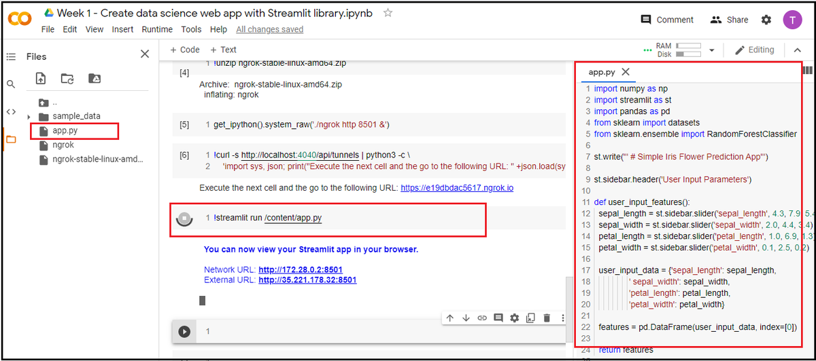Close the Files panel
Screen dimensions: 816x361
145,54
